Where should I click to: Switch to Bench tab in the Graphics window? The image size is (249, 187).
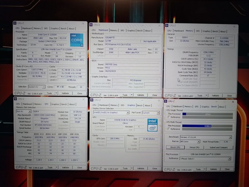pyautogui.click(x=140, y=106)
